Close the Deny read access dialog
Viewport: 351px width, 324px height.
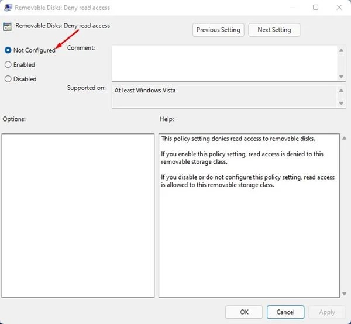339,8
